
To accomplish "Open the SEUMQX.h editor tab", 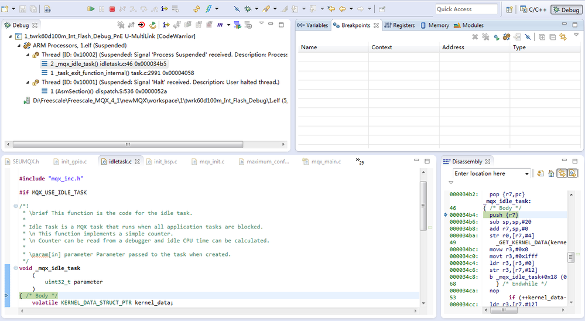I will tap(22, 162).
